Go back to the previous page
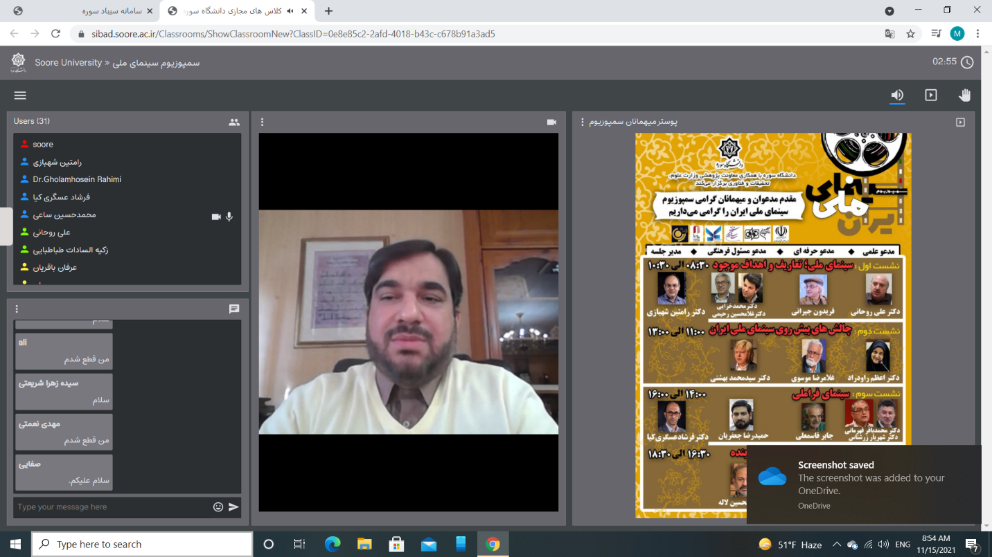The image size is (992, 557). coord(15,33)
